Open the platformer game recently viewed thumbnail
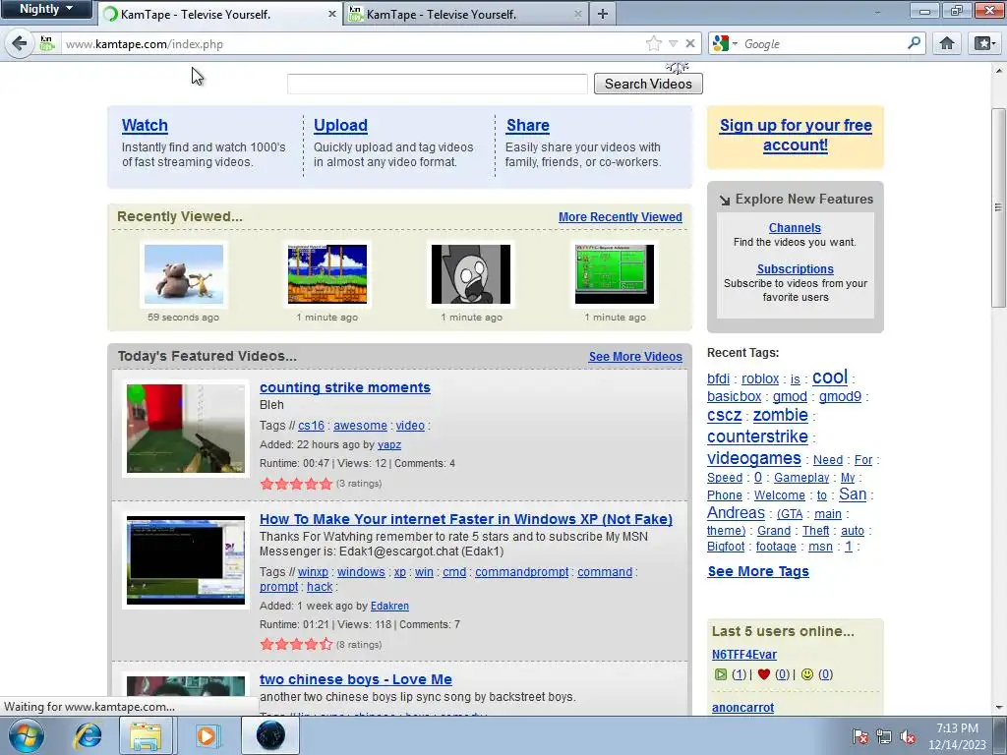The height and width of the screenshot is (755, 1007). pyautogui.click(x=327, y=274)
